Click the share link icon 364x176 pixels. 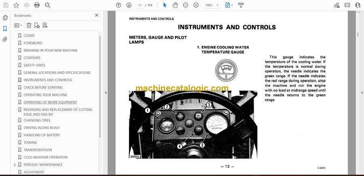pyautogui.click(x=336, y=5)
